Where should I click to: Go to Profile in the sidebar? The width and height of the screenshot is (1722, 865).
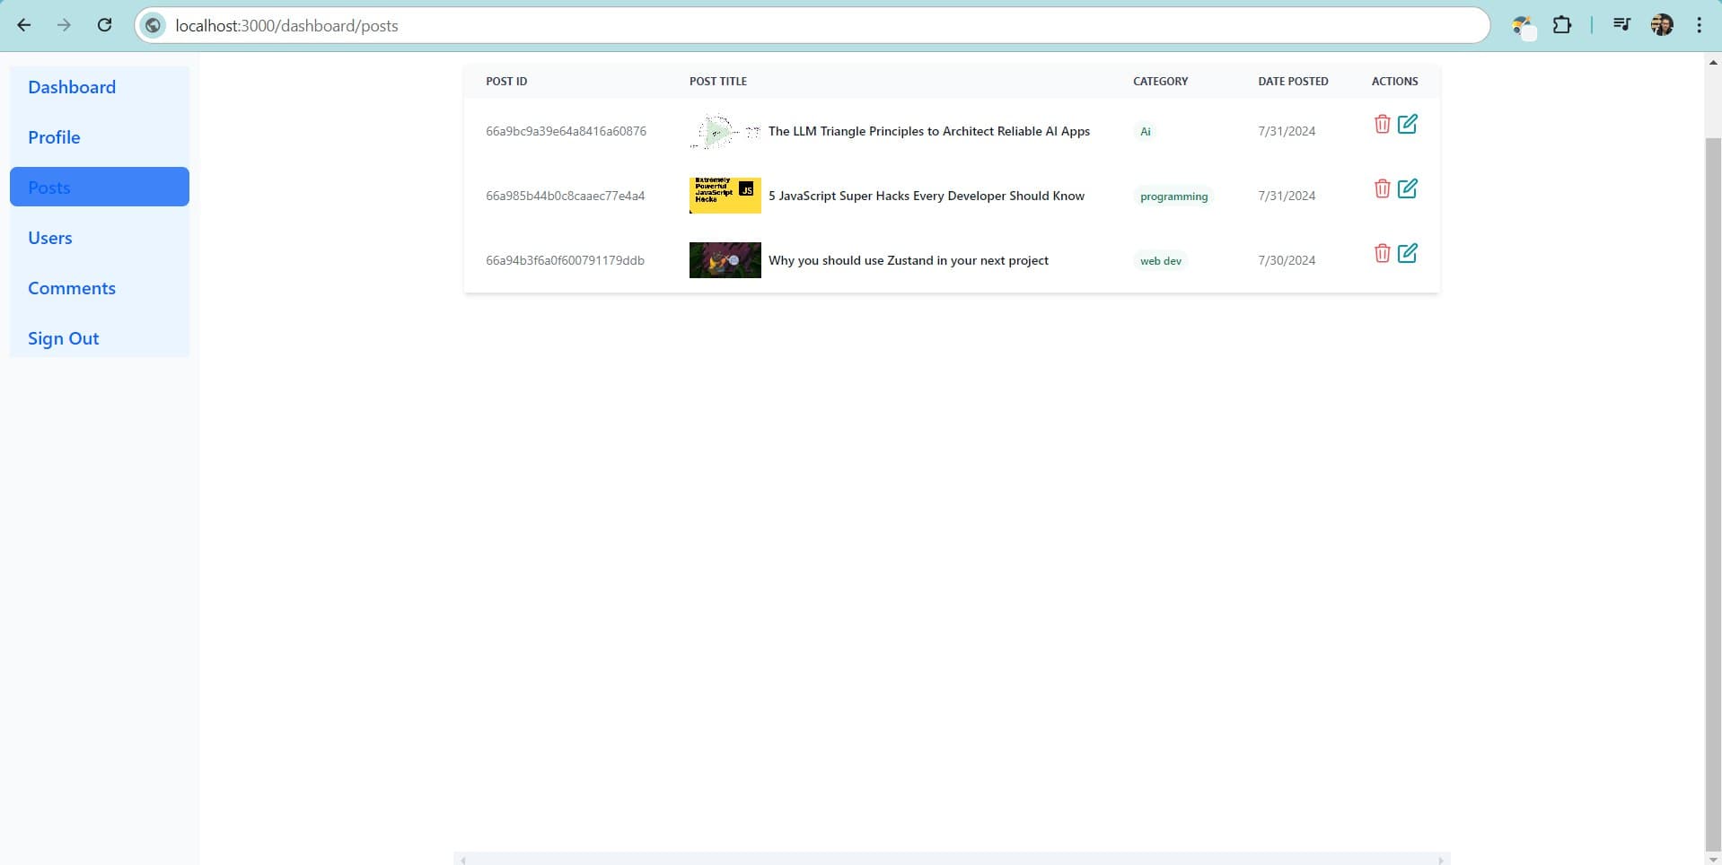[54, 137]
